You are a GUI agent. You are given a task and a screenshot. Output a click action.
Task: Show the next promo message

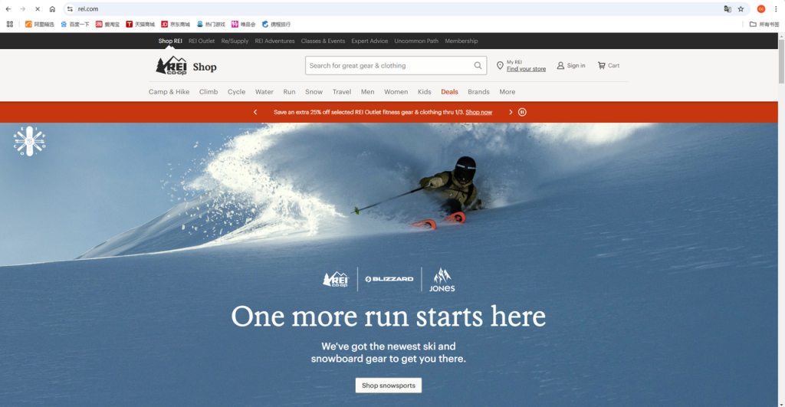tap(511, 112)
